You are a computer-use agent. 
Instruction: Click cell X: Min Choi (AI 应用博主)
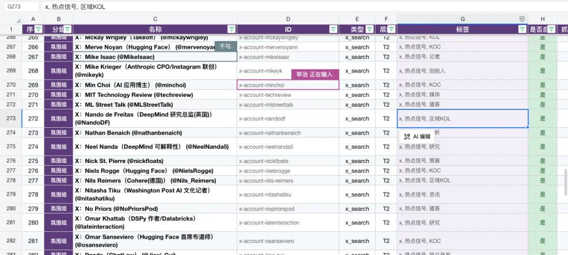pos(155,85)
